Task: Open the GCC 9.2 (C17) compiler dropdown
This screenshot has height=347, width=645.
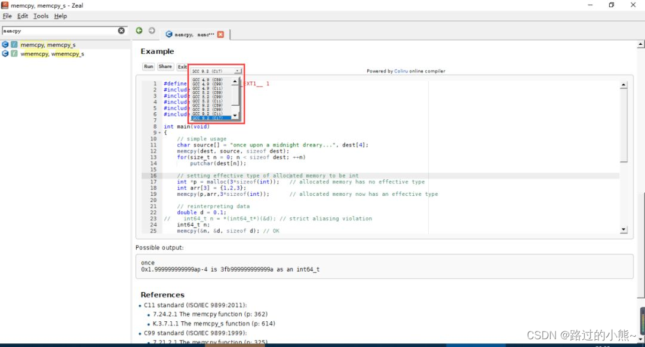Action: coord(216,70)
